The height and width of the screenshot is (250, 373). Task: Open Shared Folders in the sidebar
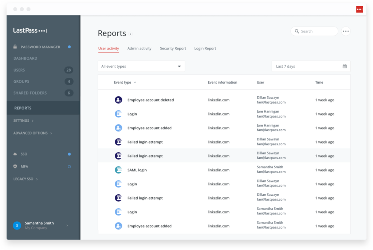[30, 93]
